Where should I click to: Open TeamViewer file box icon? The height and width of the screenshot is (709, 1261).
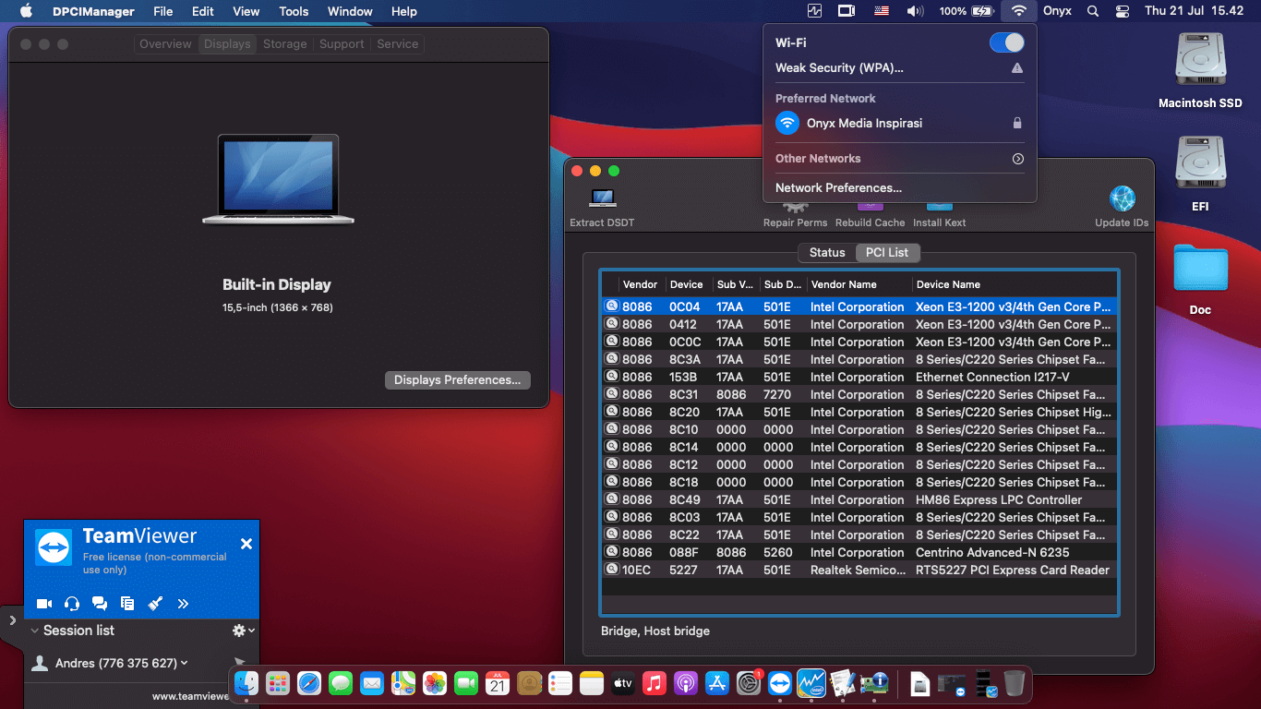127,604
